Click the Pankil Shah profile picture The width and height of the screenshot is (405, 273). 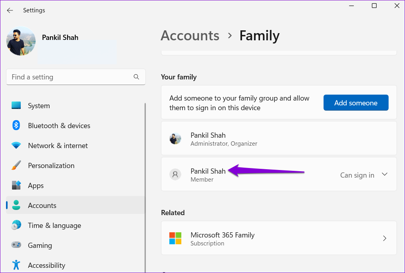point(21,41)
